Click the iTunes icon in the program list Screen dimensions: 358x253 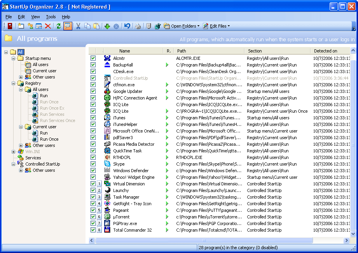107,118
